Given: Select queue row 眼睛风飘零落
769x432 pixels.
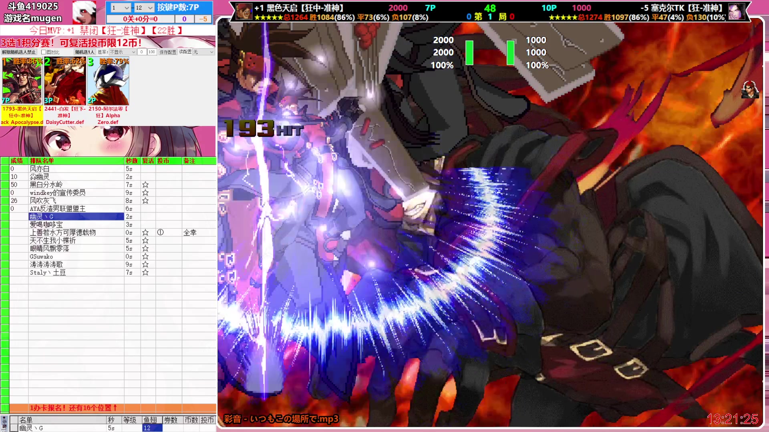Looking at the screenshot, I should tap(76, 248).
